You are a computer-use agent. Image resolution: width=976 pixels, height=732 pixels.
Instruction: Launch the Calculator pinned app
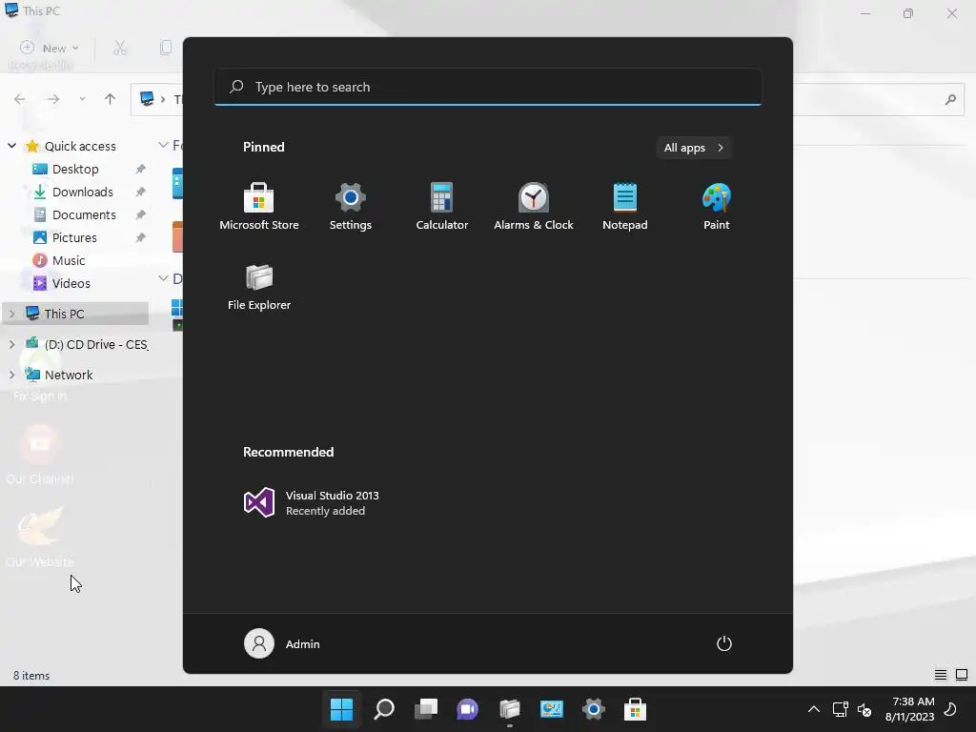click(442, 206)
